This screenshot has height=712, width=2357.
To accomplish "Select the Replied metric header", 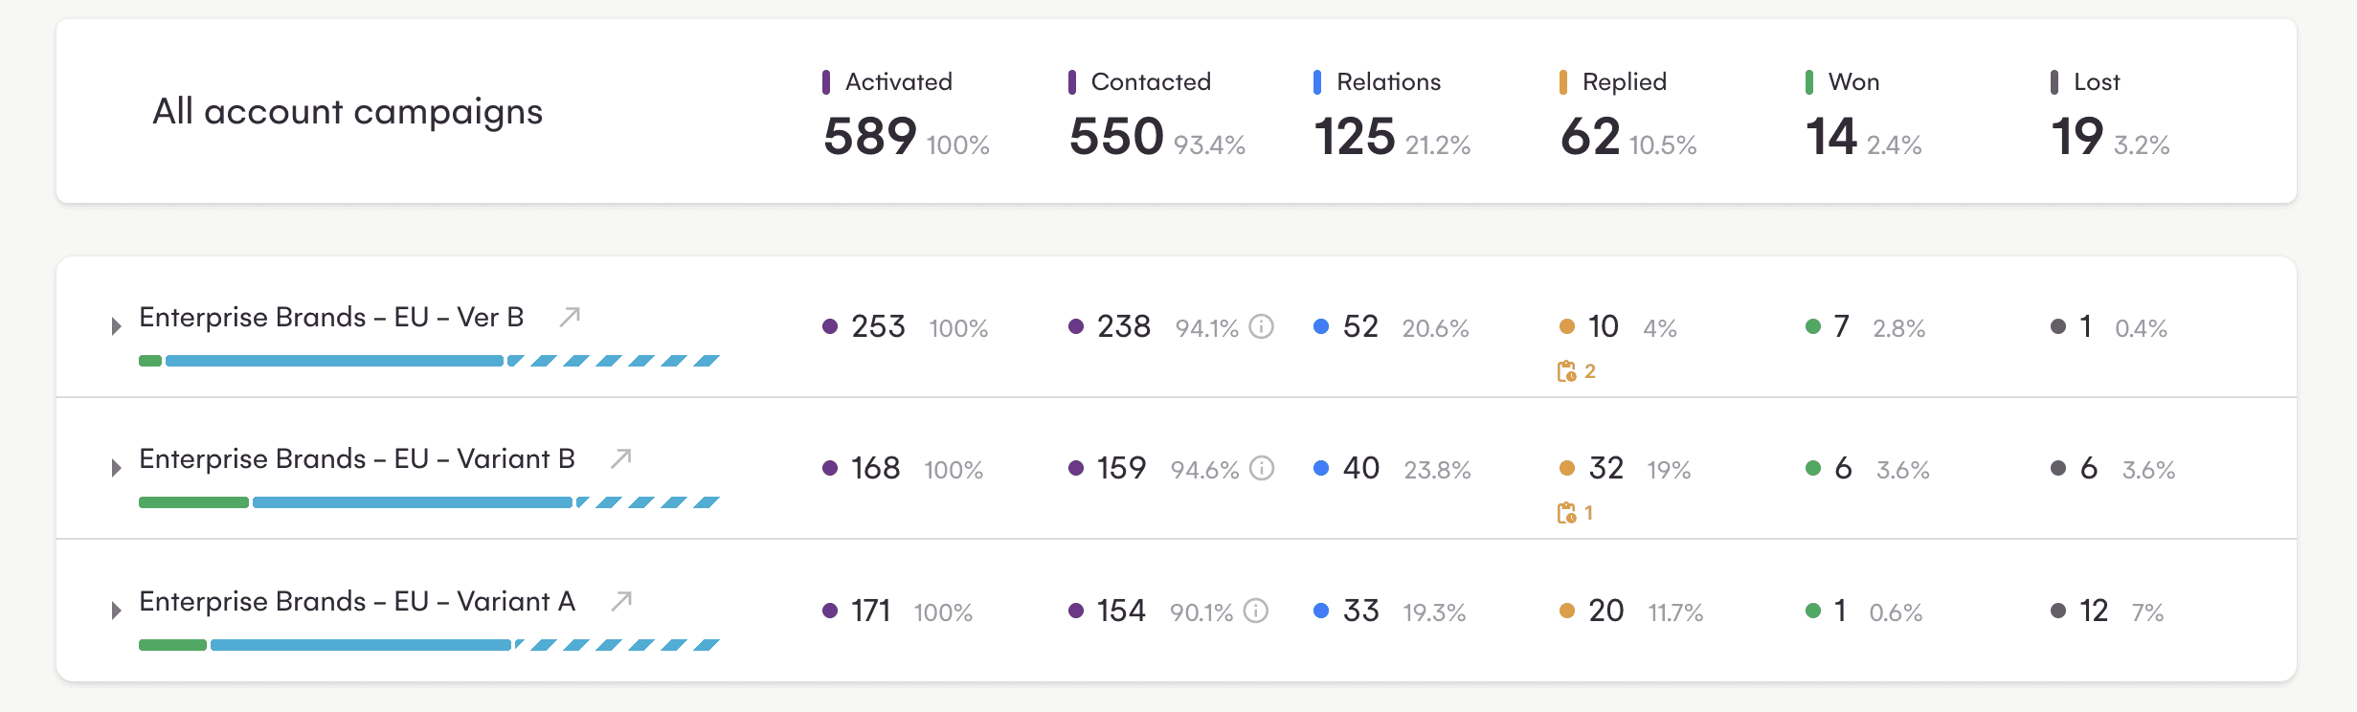I will click(x=1624, y=82).
